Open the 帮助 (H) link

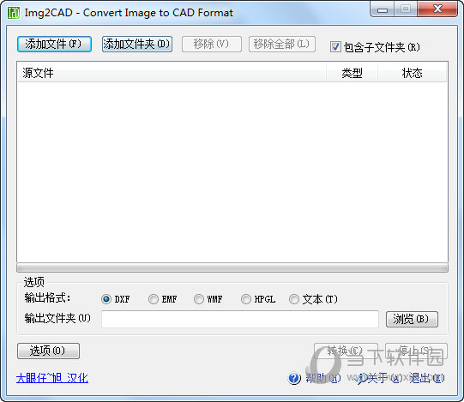click(323, 378)
